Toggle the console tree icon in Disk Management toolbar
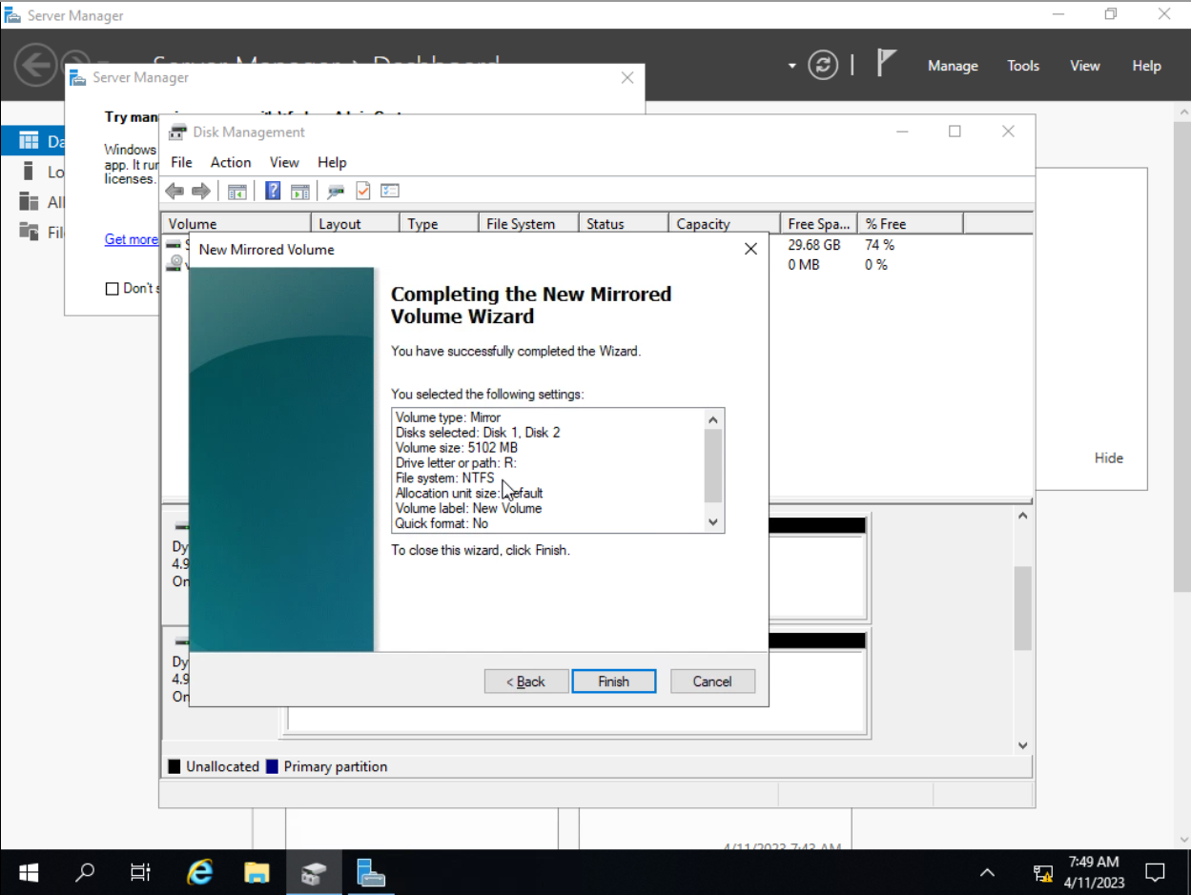This screenshot has height=895, width=1191. pyautogui.click(x=236, y=191)
